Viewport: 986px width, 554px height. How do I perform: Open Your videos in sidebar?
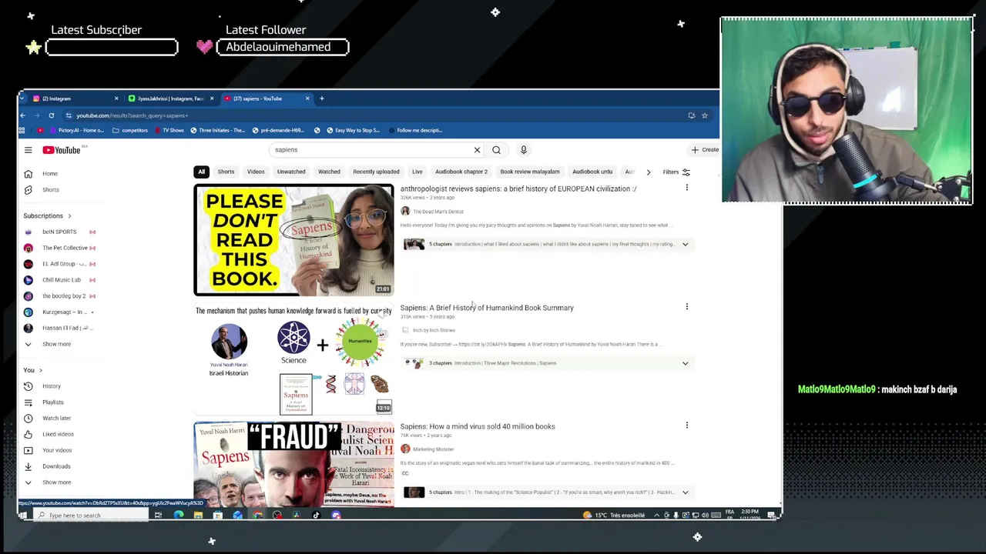point(57,451)
